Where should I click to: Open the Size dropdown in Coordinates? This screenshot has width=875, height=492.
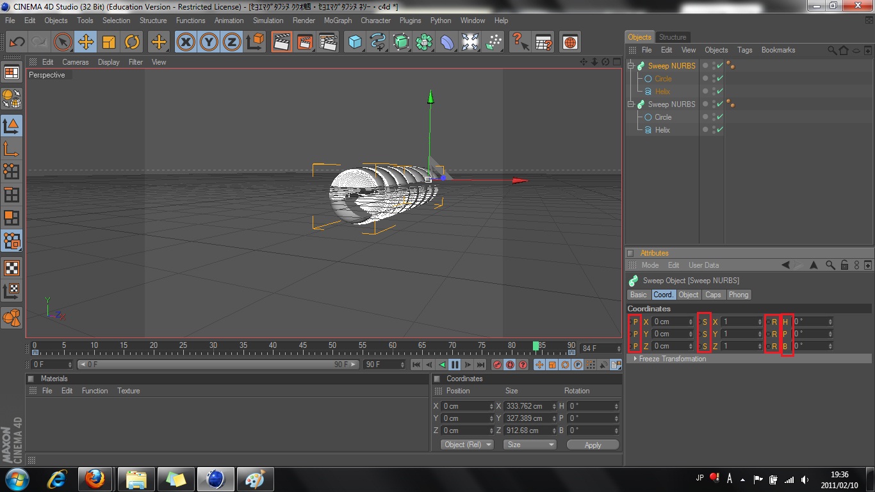(x=530, y=445)
